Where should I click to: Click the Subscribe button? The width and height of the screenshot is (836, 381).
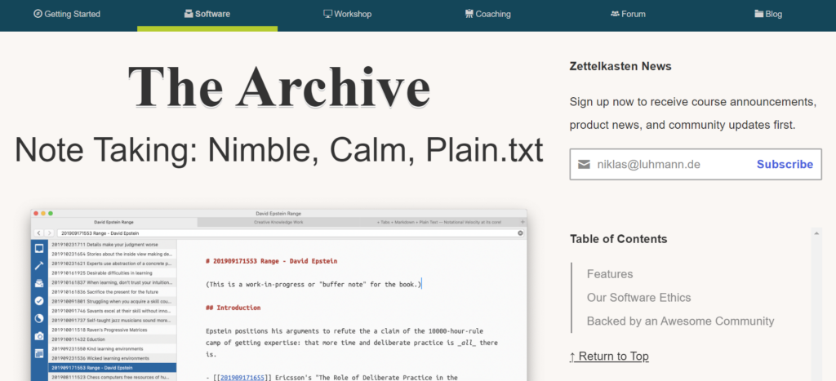click(x=785, y=164)
